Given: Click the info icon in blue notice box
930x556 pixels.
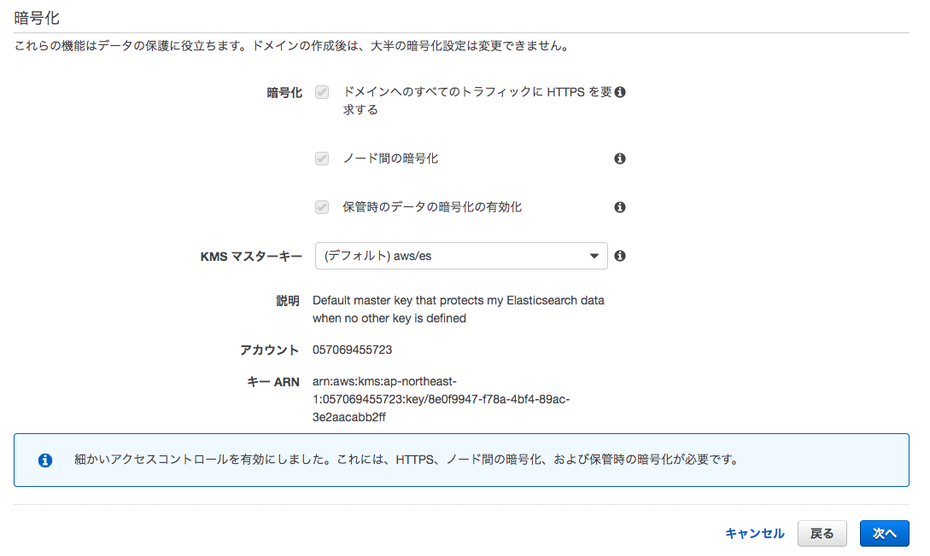Looking at the screenshot, I should click(45, 460).
